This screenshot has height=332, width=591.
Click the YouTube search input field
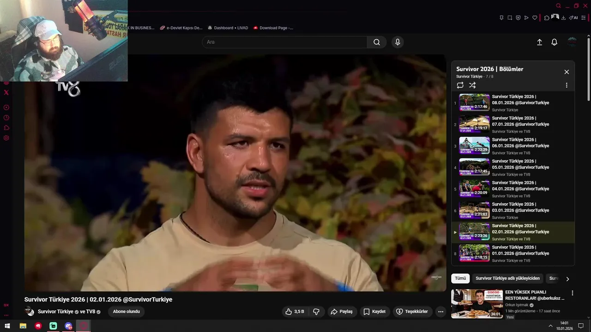[284, 42]
